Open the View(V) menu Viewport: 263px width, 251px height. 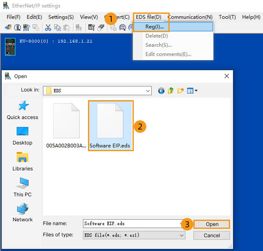point(89,17)
